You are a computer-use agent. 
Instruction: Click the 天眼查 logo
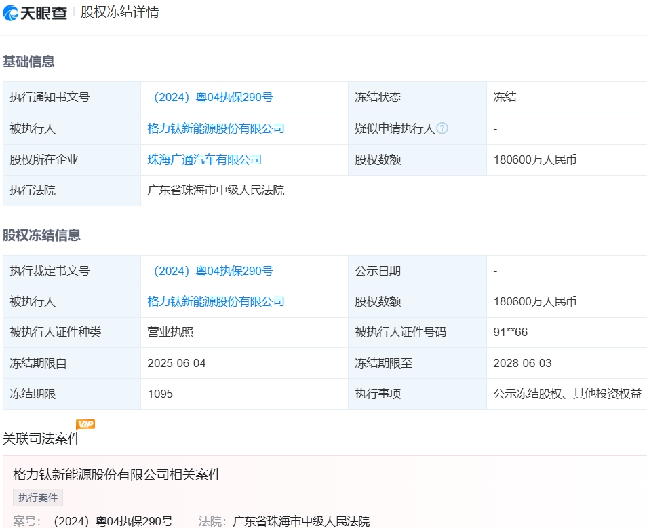pyautogui.click(x=35, y=12)
